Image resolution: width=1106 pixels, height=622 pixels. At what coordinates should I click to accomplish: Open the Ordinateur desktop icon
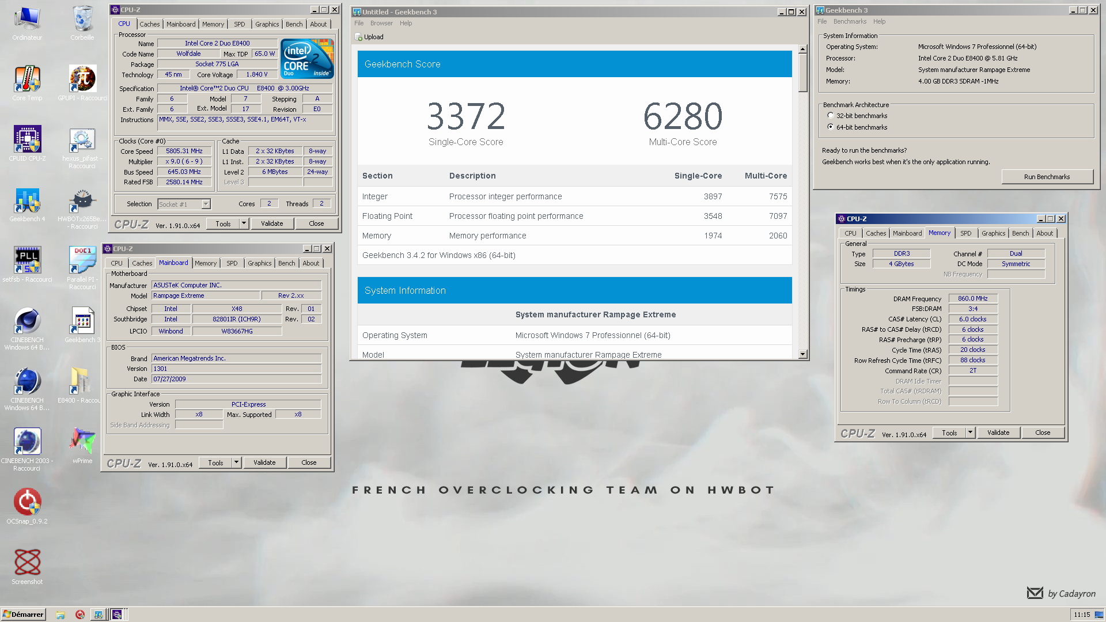pos(27,23)
